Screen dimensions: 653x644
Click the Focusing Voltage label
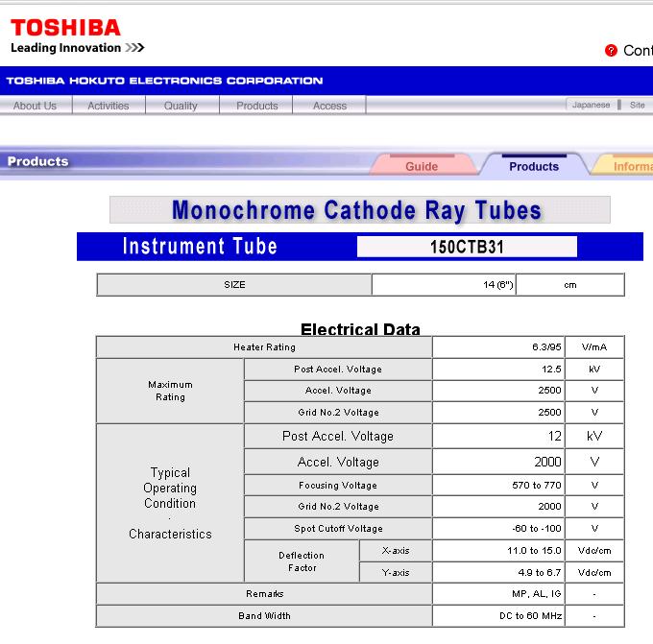[x=338, y=485]
